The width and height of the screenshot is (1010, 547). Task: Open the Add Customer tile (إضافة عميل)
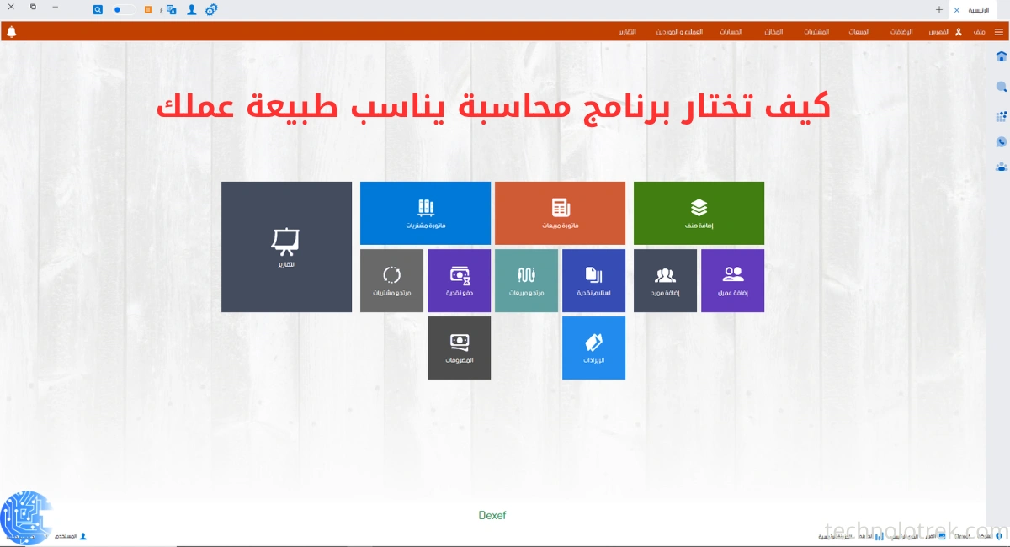pos(732,280)
